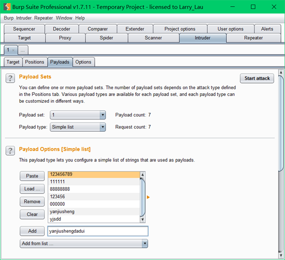Open the User options tab

coord(230,29)
